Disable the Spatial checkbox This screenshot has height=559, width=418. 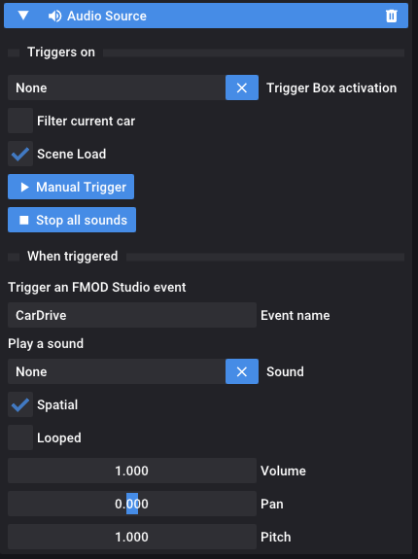[20, 404]
